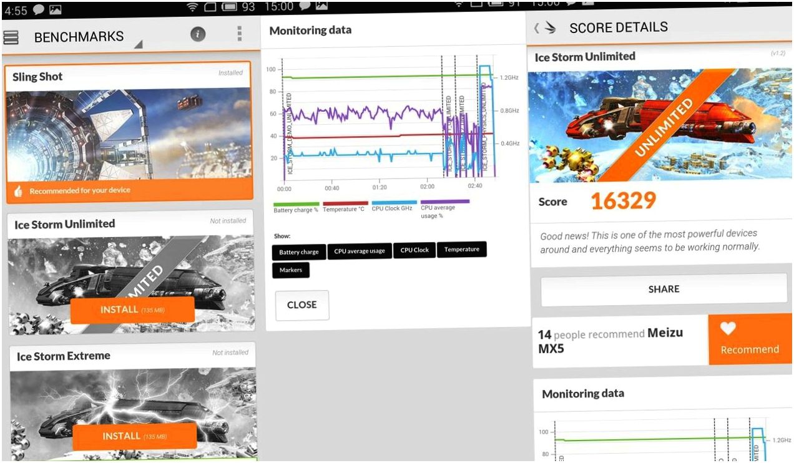Click the blue CPU Clock legend swatch
794x463 pixels.
click(395, 203)
